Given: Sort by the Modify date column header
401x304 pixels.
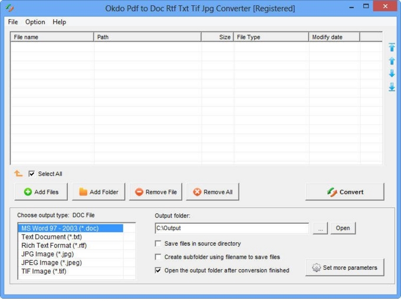Looking at the screenshot, I should point(334,37).
